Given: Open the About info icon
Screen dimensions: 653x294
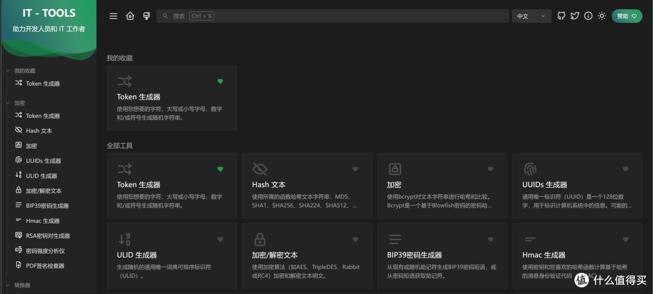Looking at the screenshot, I should point(588,16).
